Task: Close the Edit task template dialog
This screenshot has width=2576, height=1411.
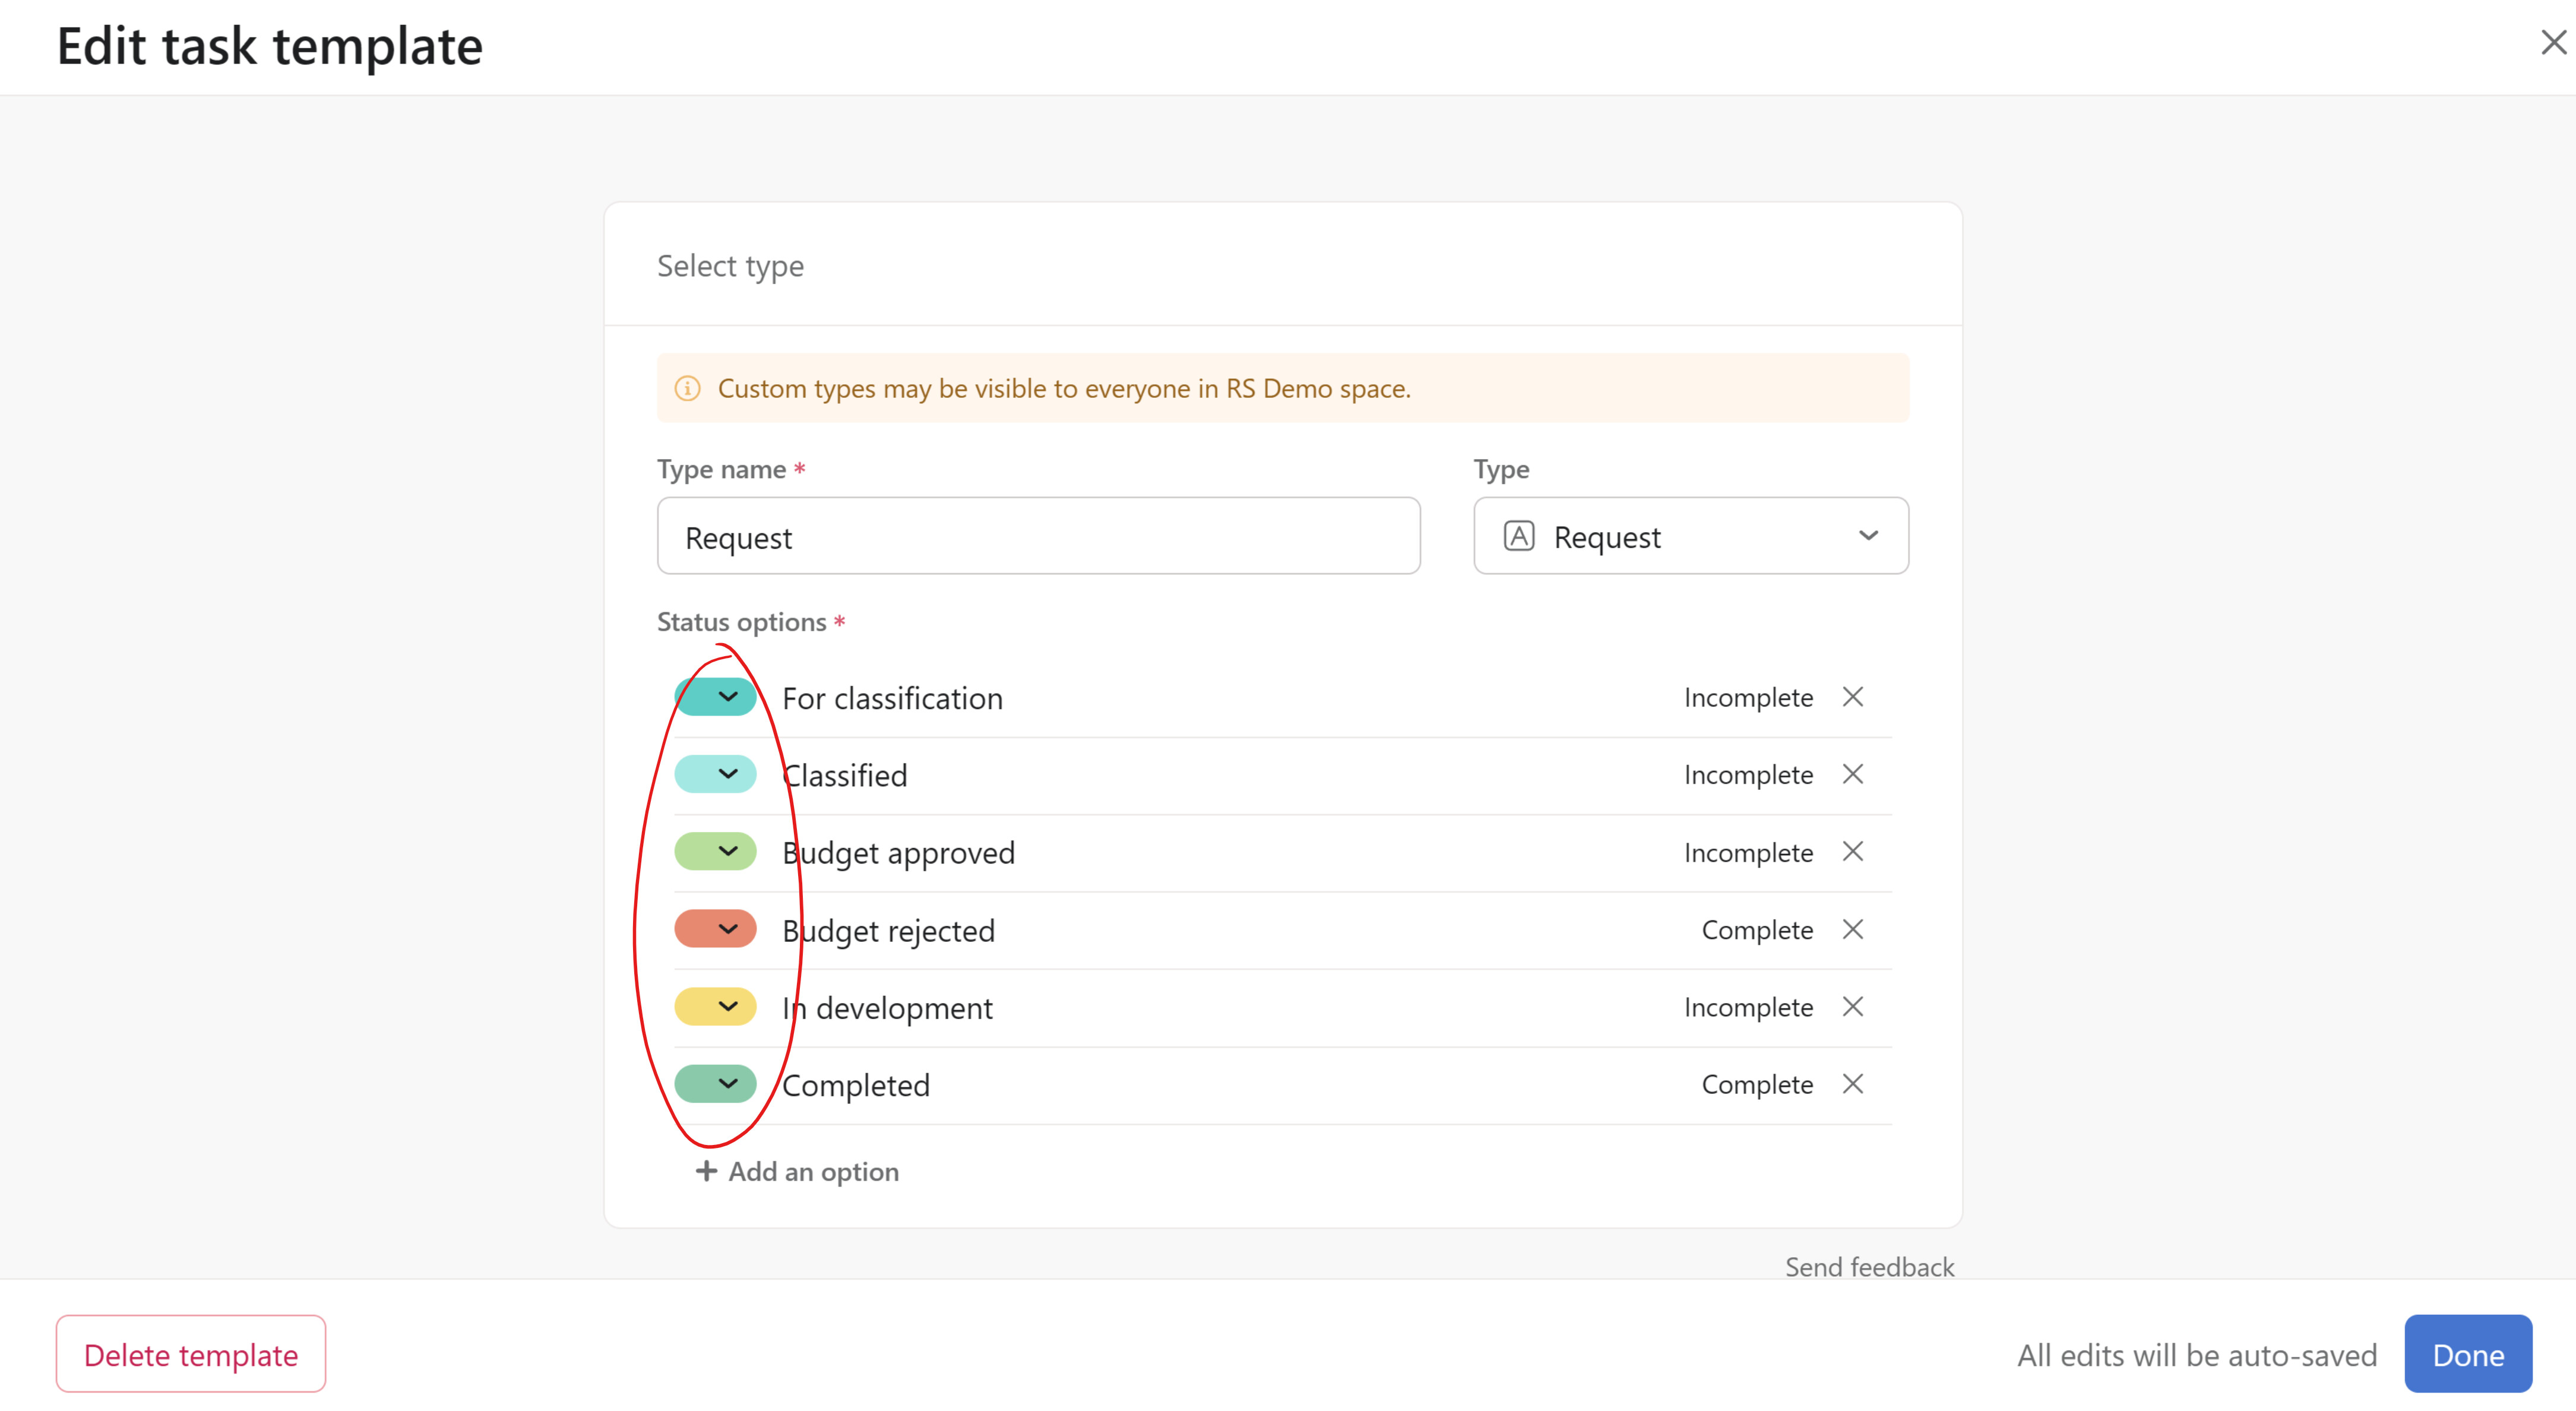Action: (x=2553, y=42)
